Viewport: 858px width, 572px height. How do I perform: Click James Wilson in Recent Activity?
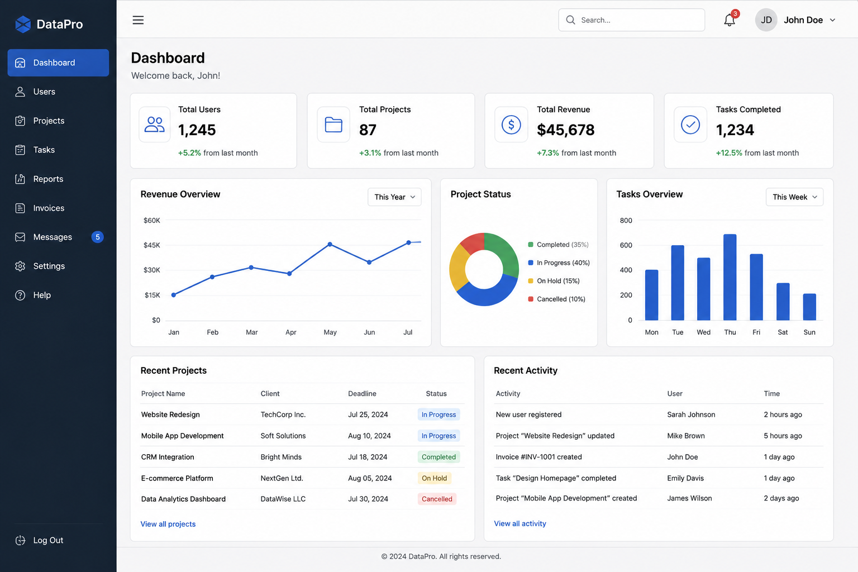coord(689,498)
